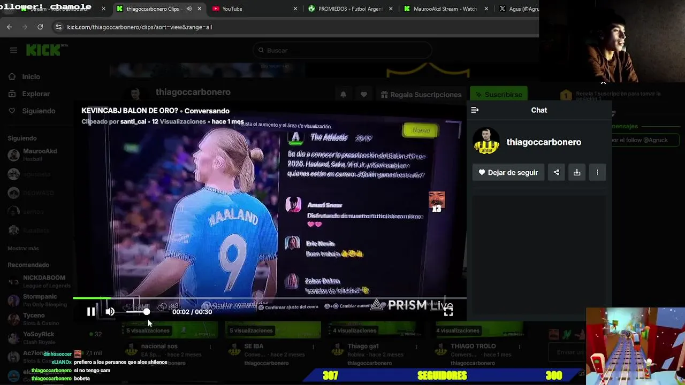Reload the page with the refresh icon
The height and width of the screenshot is (385, 685).
[40, 27]
